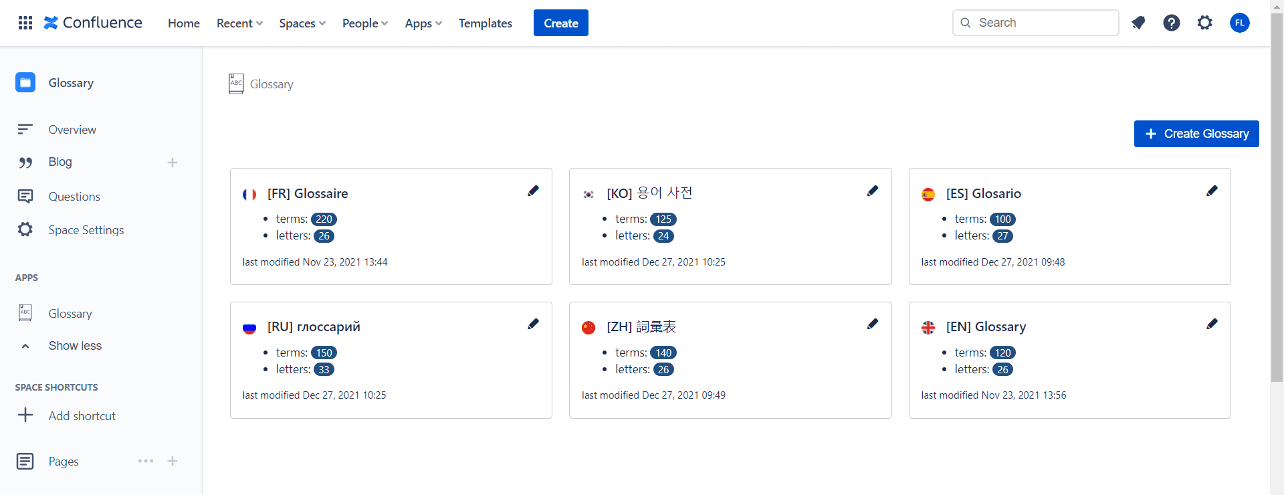
Task: Open Questions in the sidebar
Action: (74, 197)
